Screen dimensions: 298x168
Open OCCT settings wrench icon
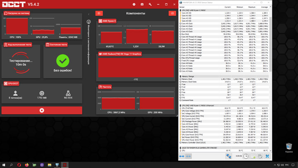[150, 4]
